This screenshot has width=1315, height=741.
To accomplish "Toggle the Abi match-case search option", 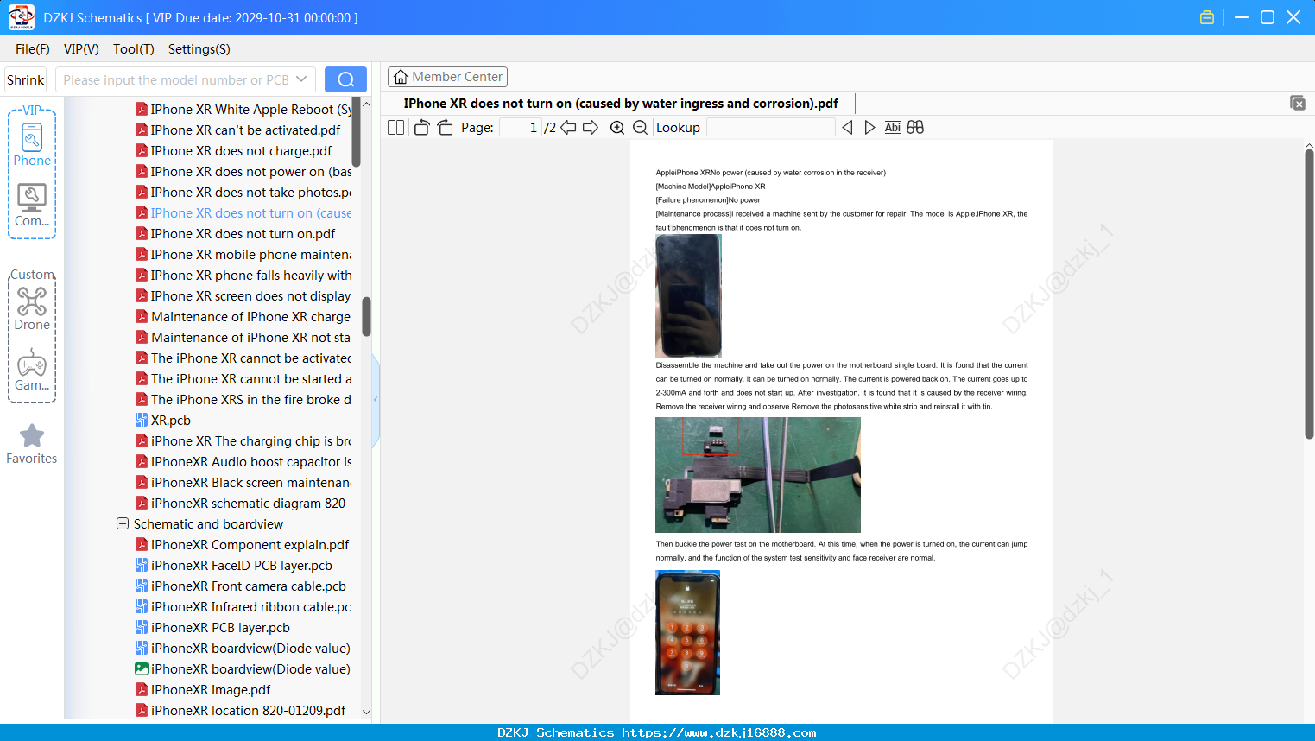I will point(893,127).
